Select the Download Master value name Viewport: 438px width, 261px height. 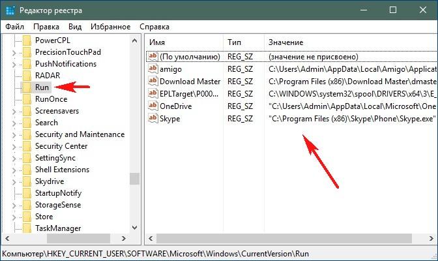pyautogui.click(x=190, y=82)
